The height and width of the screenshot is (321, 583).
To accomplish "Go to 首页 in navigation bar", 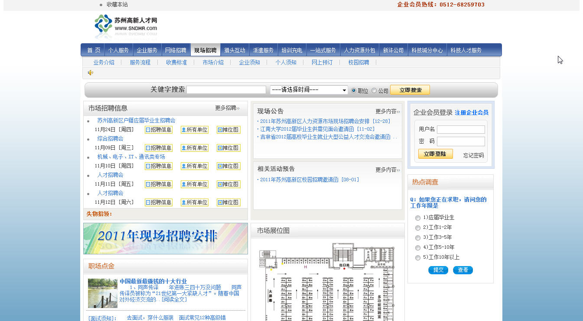I will click(x=94, y=50).
